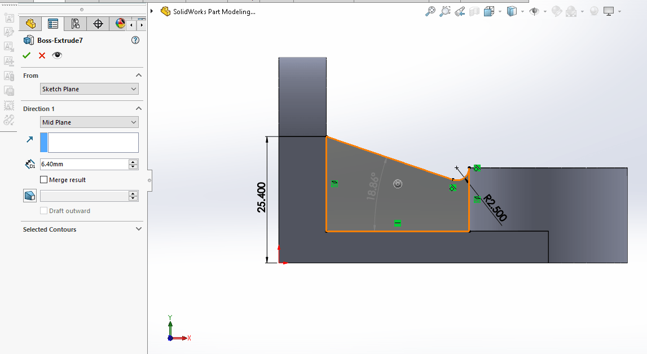The image size is (647, 354).
Task: Open the Sketch Plane dropdown under From
Action: (x=89, y=89)
